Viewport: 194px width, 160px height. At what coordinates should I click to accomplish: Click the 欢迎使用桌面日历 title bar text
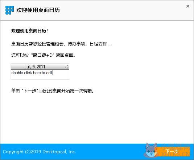38,10
